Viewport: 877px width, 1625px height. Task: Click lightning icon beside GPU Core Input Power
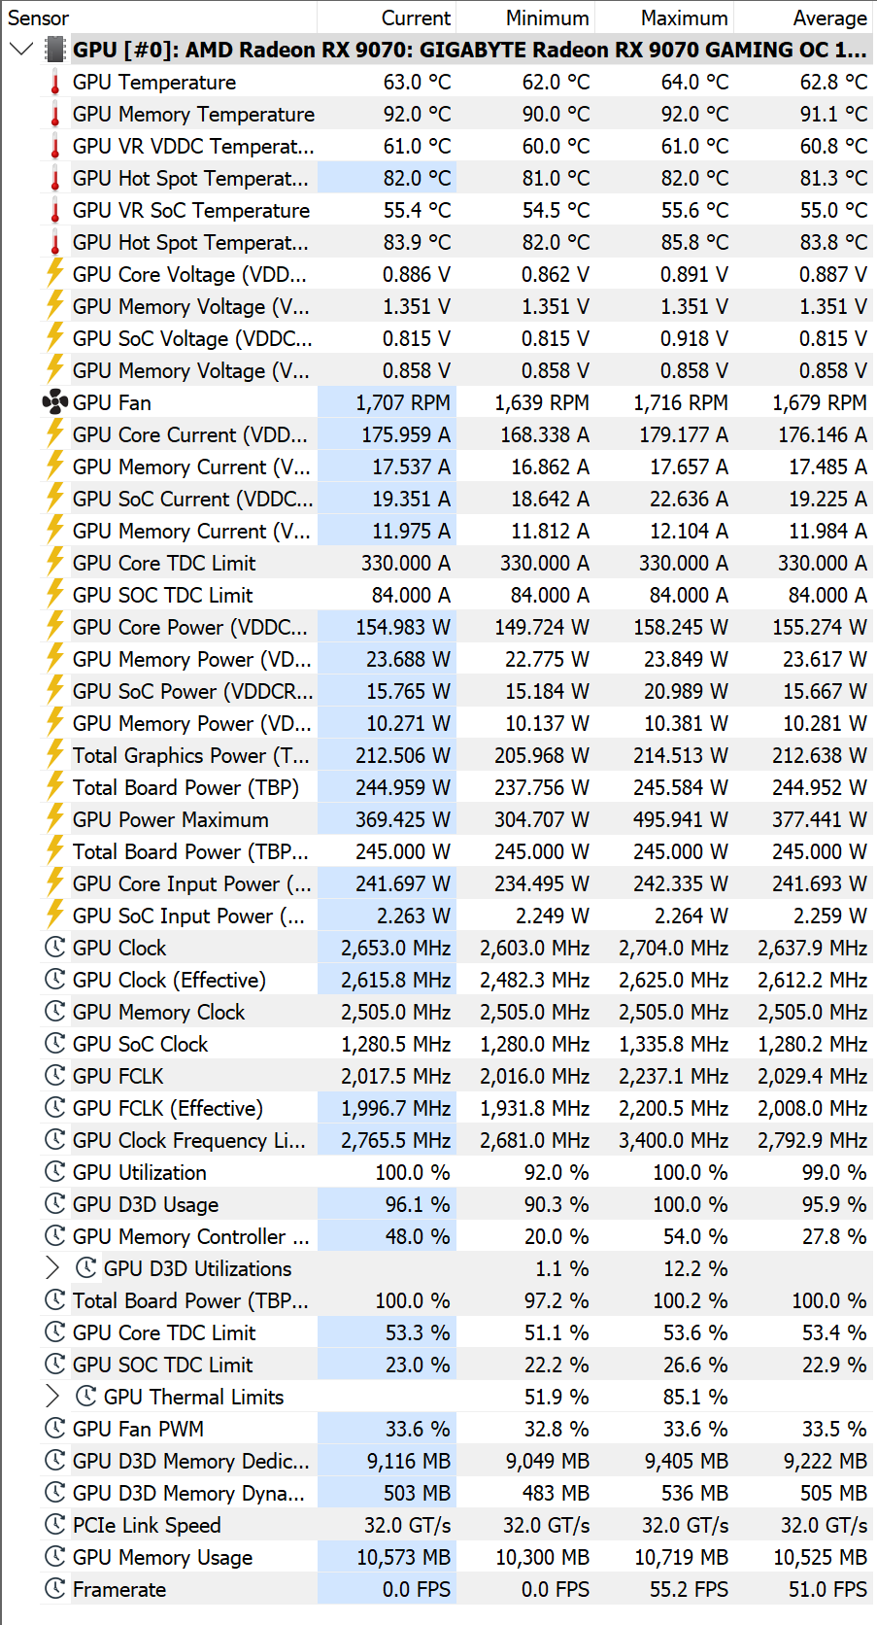click(x=55, y=883)
